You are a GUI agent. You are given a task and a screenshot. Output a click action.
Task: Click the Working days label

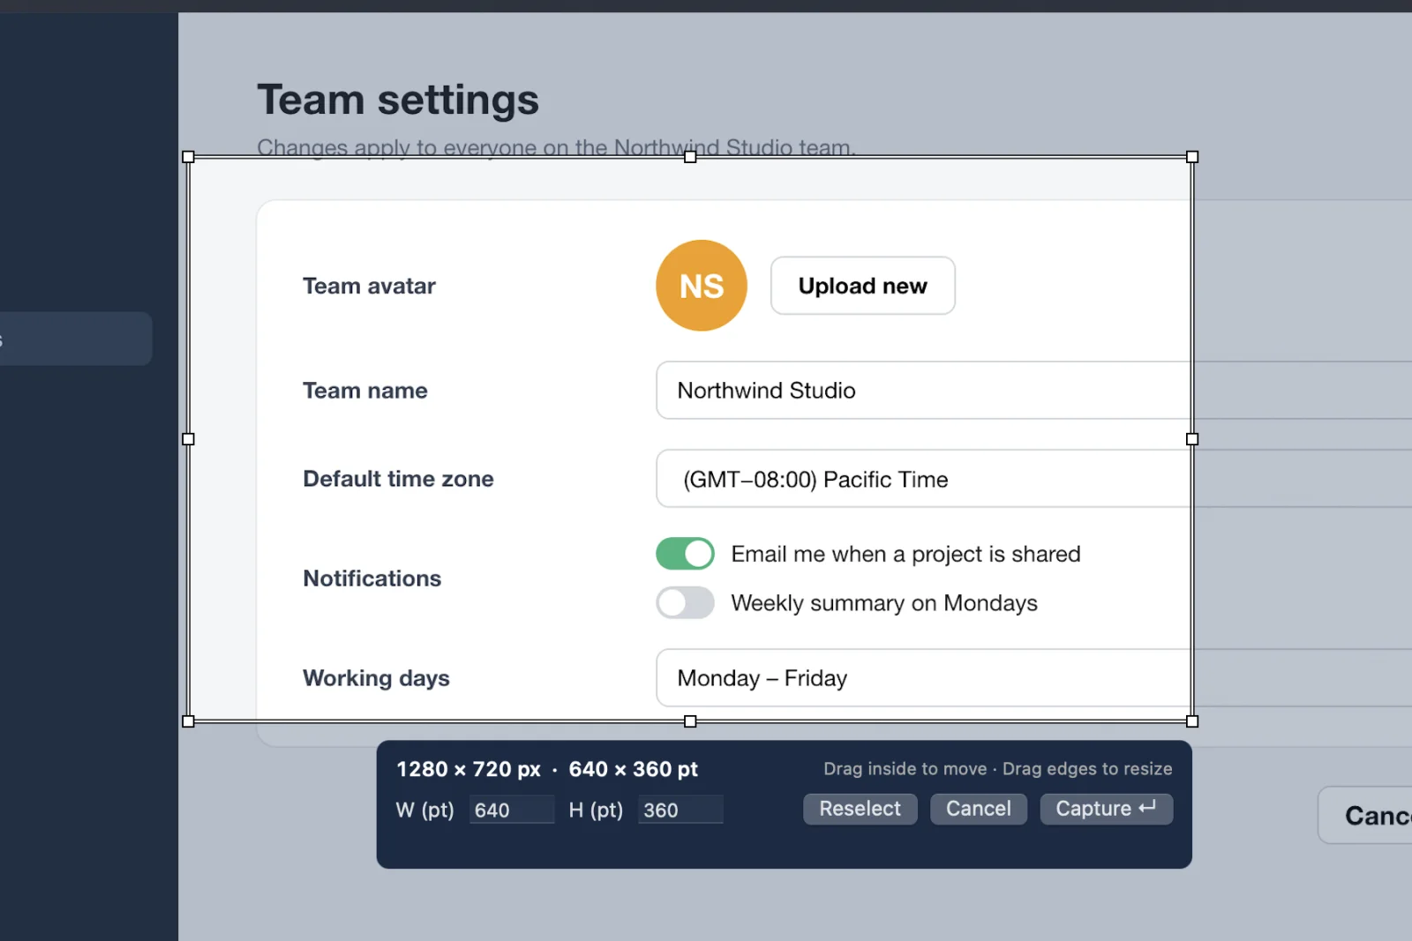point(376,678)
